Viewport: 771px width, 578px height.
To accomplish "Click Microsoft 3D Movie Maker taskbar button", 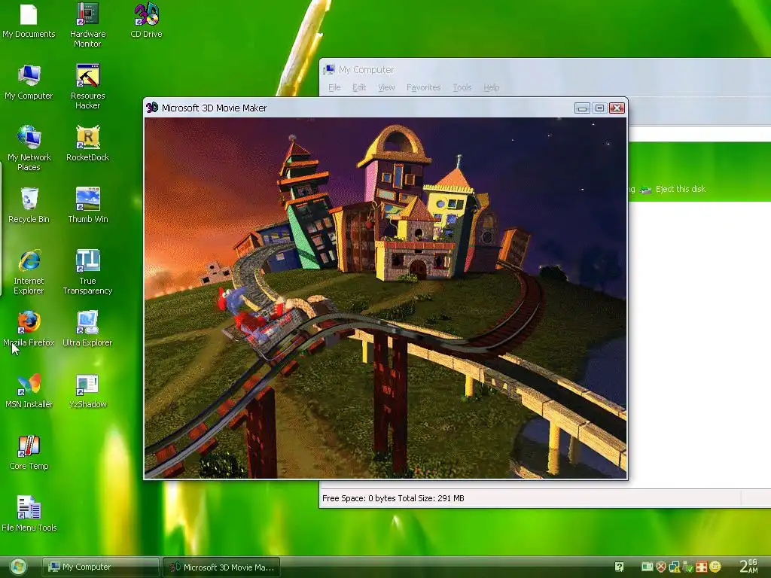I will [x=221, y=567].
